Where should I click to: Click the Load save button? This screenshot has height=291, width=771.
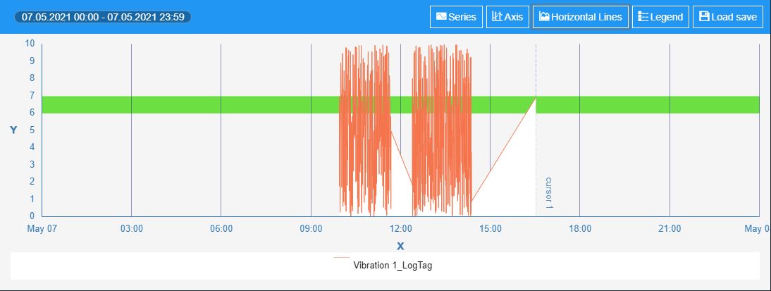click(728, 17)
